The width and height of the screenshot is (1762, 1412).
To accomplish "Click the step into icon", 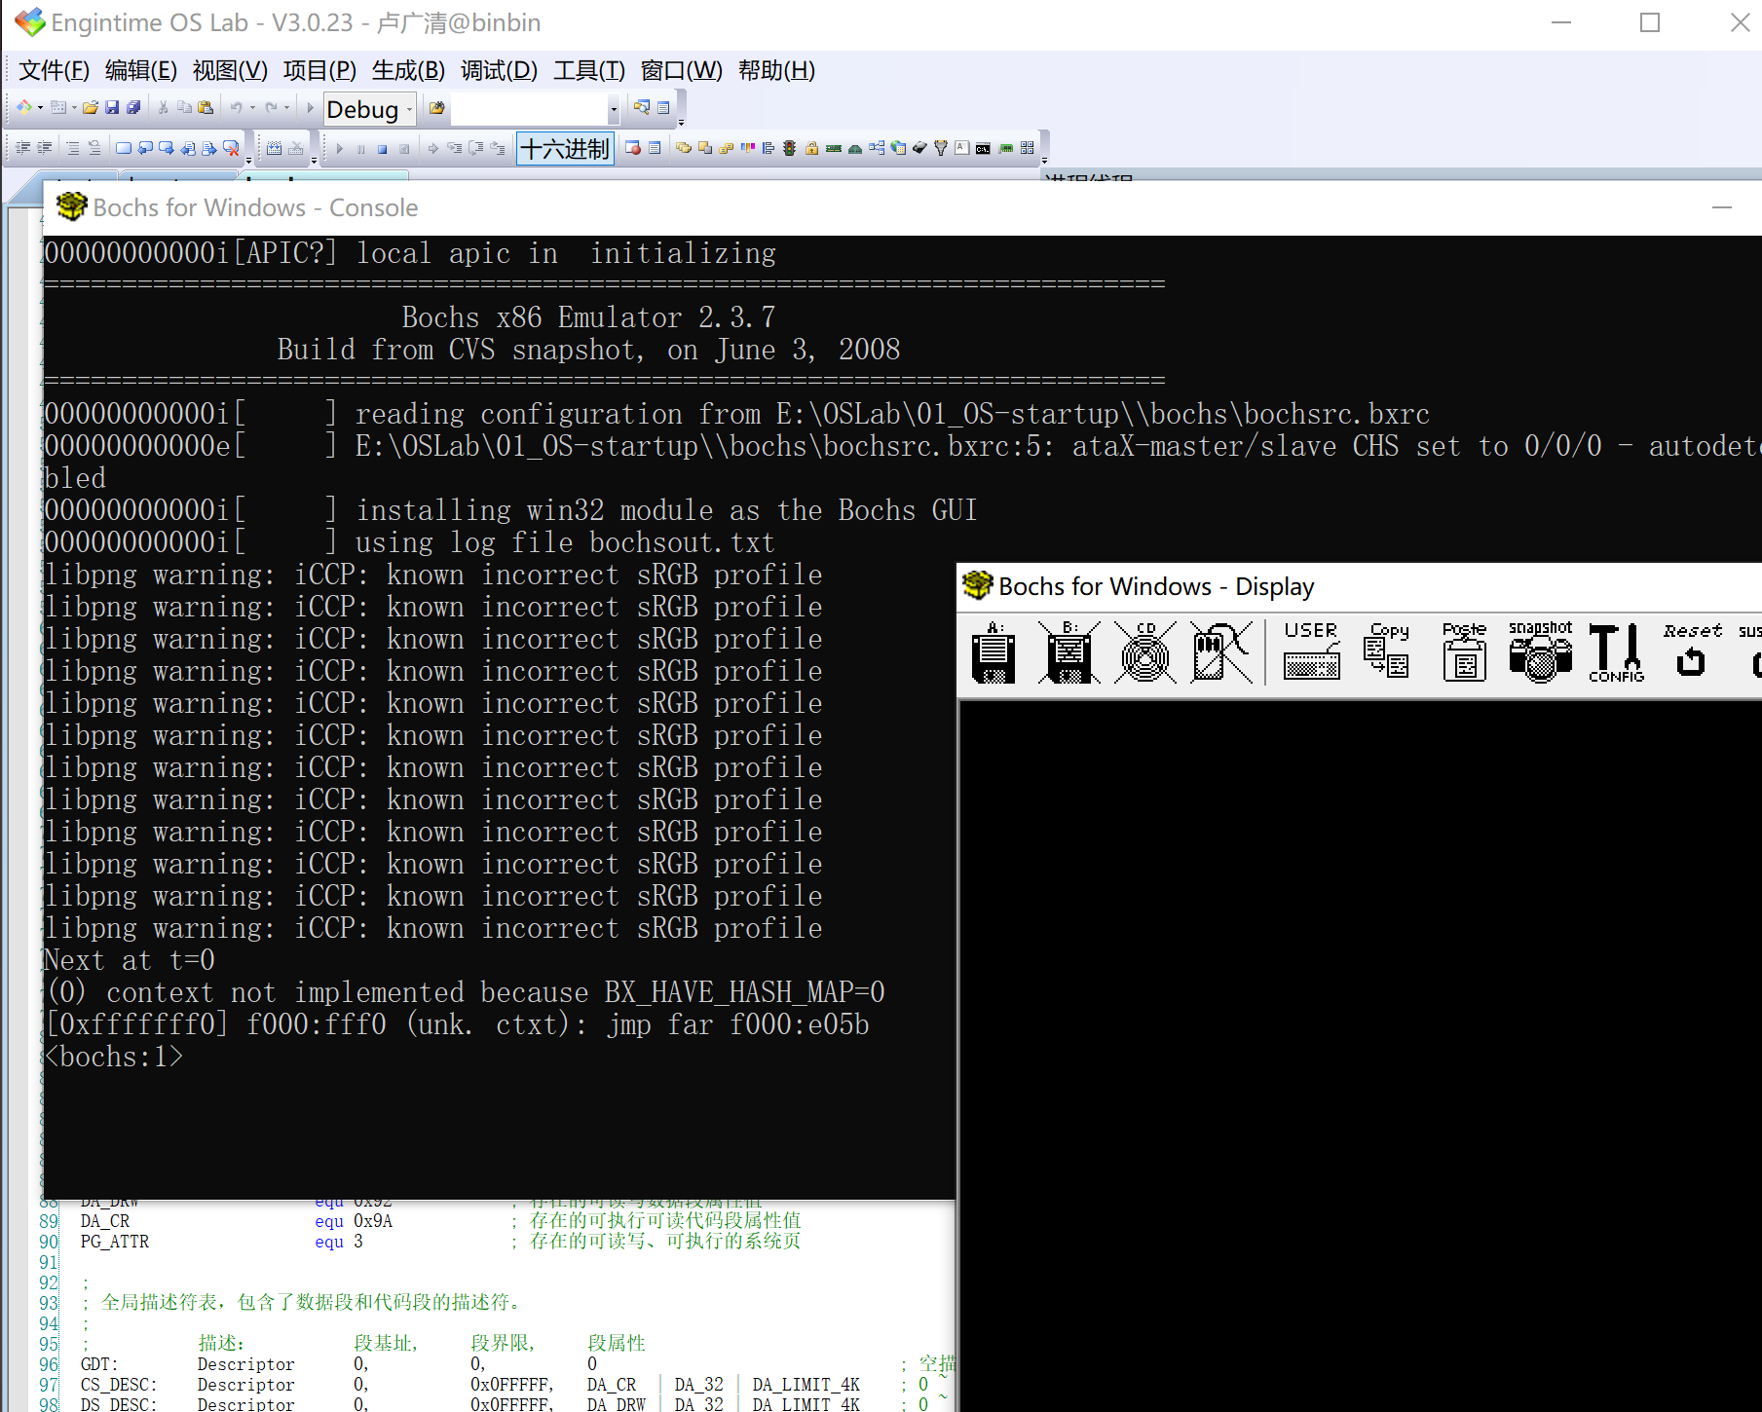I will pos(455,149).
